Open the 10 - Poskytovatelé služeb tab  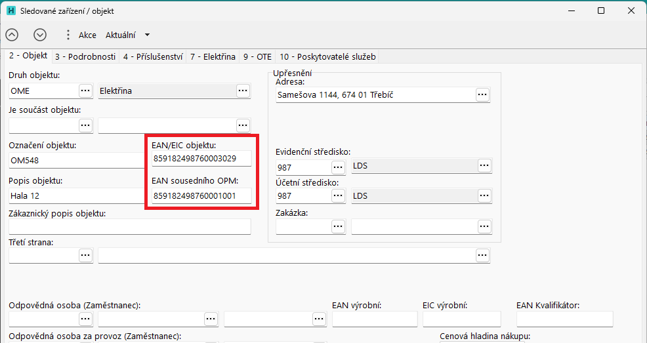327,57
